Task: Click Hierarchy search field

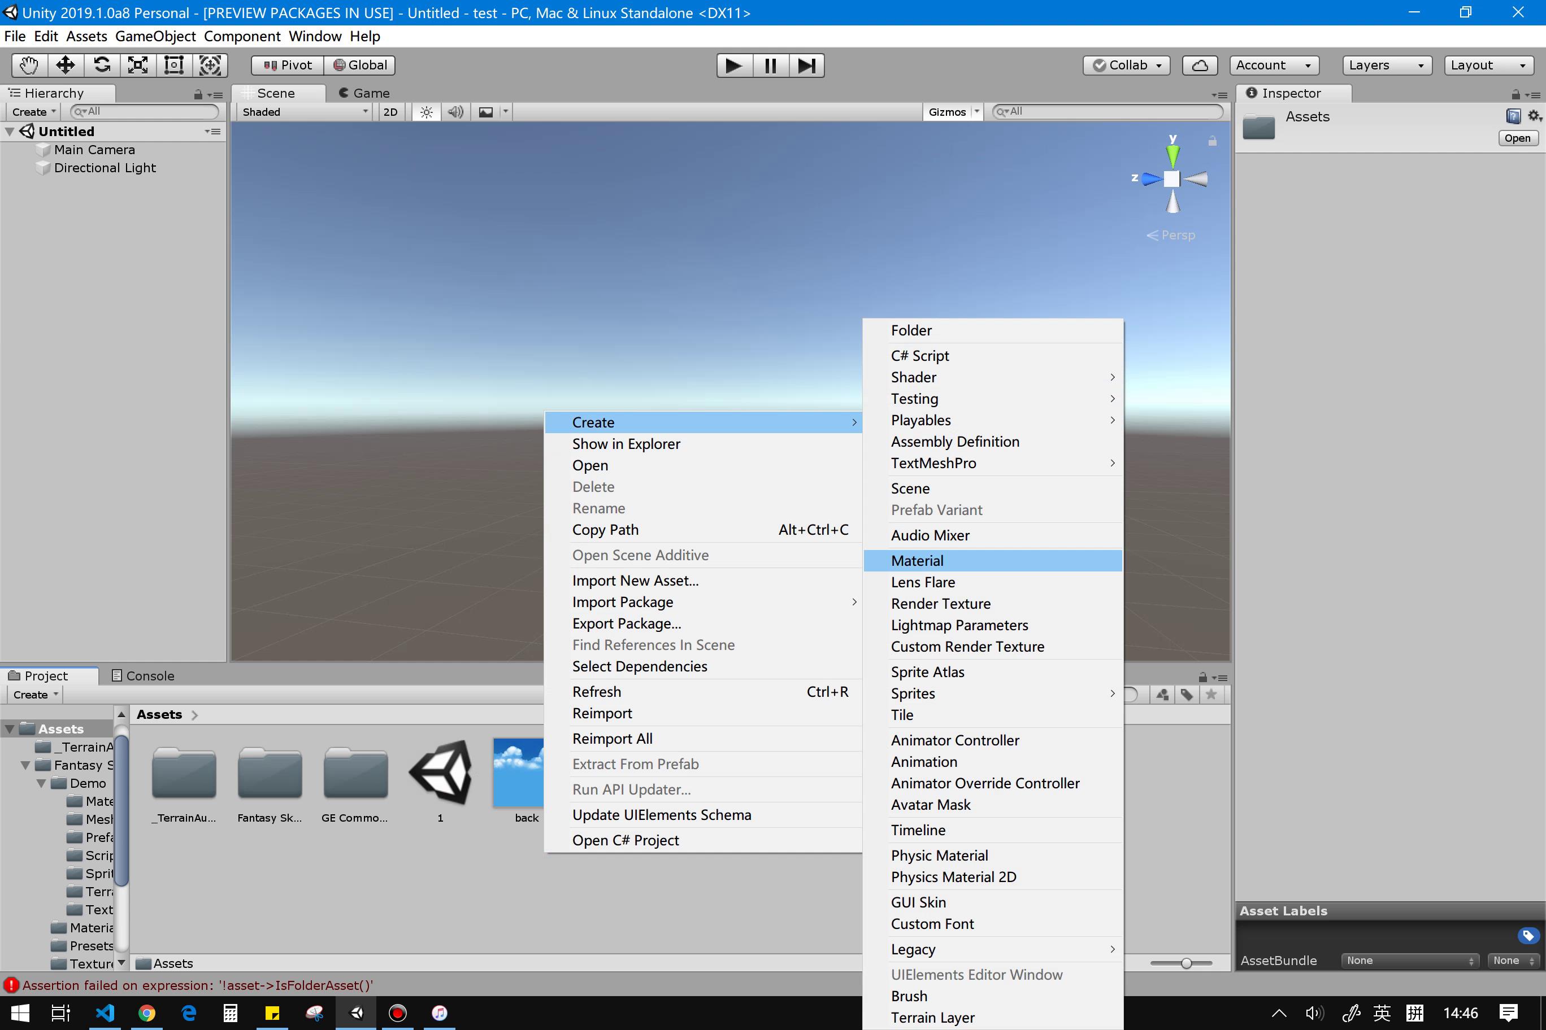Action: (x=145, y=112)
